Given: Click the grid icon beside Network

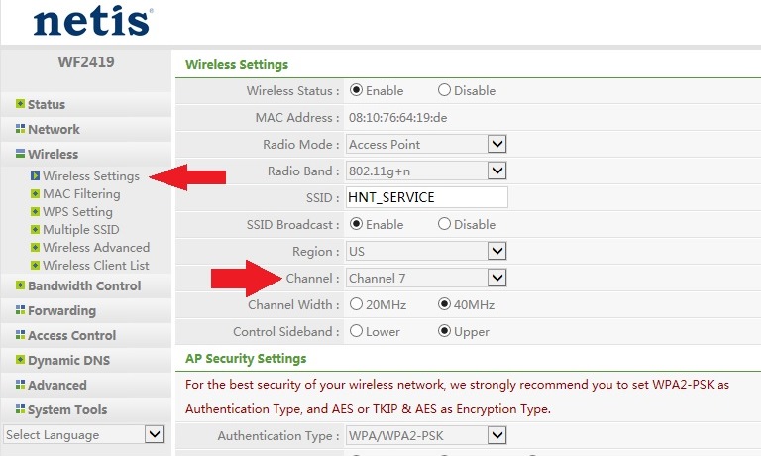Looking at the screenshot, I should pos(20,129).
